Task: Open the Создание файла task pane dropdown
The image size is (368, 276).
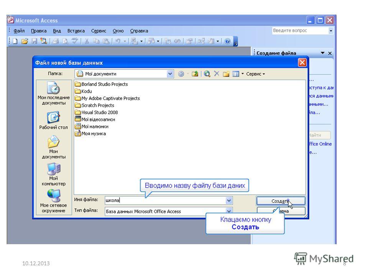Action: (x=323, y=53)
